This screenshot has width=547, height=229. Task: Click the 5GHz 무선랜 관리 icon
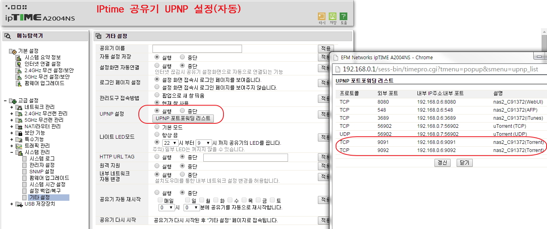click(x=19, y=120)
